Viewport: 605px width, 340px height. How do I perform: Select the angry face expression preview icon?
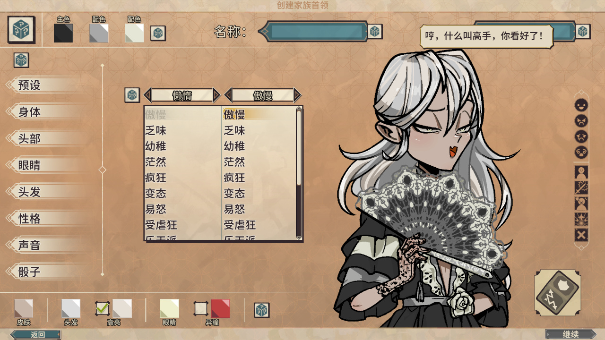pyautogui.click(x=581, y=121)
